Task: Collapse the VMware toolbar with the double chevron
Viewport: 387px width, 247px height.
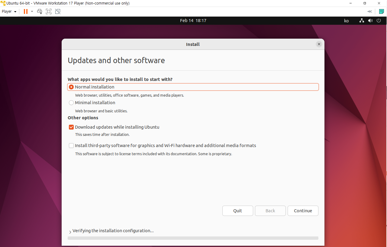Action: (369, 11)
